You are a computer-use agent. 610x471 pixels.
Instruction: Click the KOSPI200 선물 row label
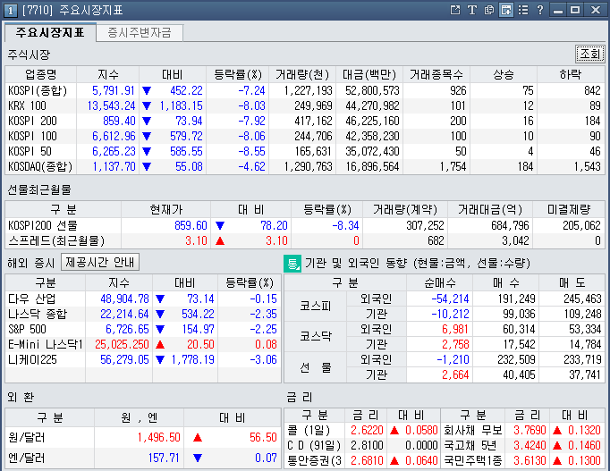point(44,225)
